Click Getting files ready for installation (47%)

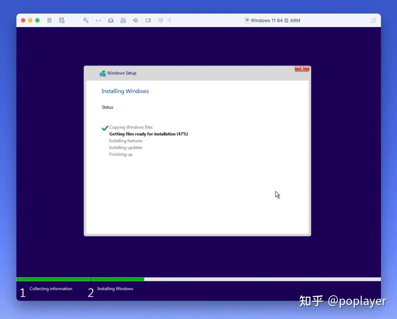(x=149, y=134)
